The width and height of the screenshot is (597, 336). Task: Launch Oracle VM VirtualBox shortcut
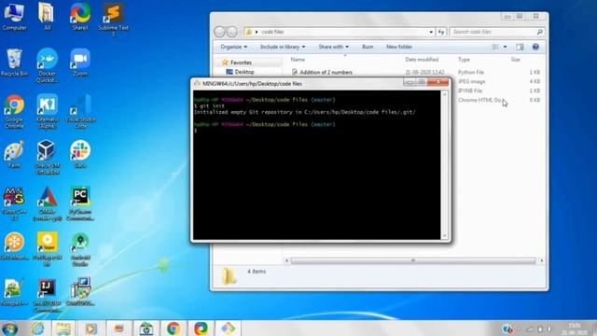click(47, 157)
